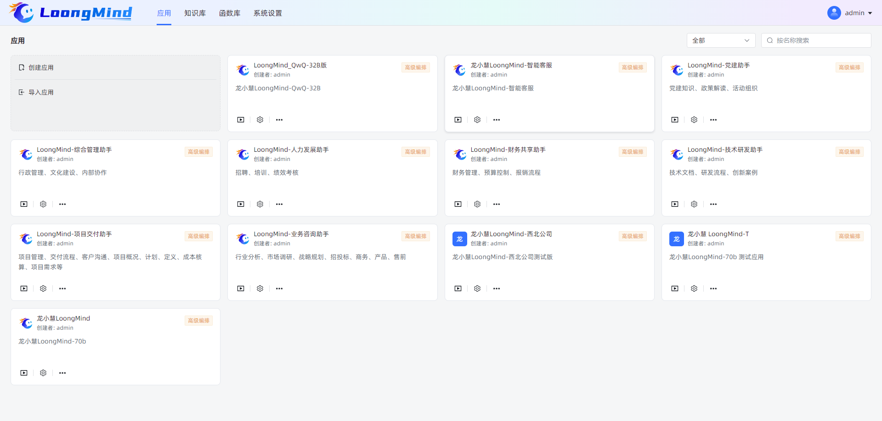The height and width of the screenshot is (421, 882).
Task: Open the 系统设置 tab
Action: point(268,13)
